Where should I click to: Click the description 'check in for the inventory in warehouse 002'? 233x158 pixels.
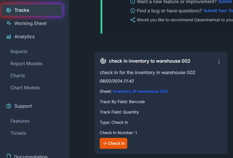click(x=147, y=72)
